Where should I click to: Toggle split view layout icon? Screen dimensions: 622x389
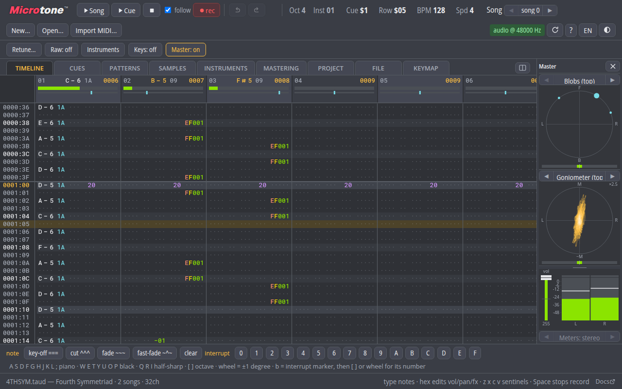pos(523,68)
